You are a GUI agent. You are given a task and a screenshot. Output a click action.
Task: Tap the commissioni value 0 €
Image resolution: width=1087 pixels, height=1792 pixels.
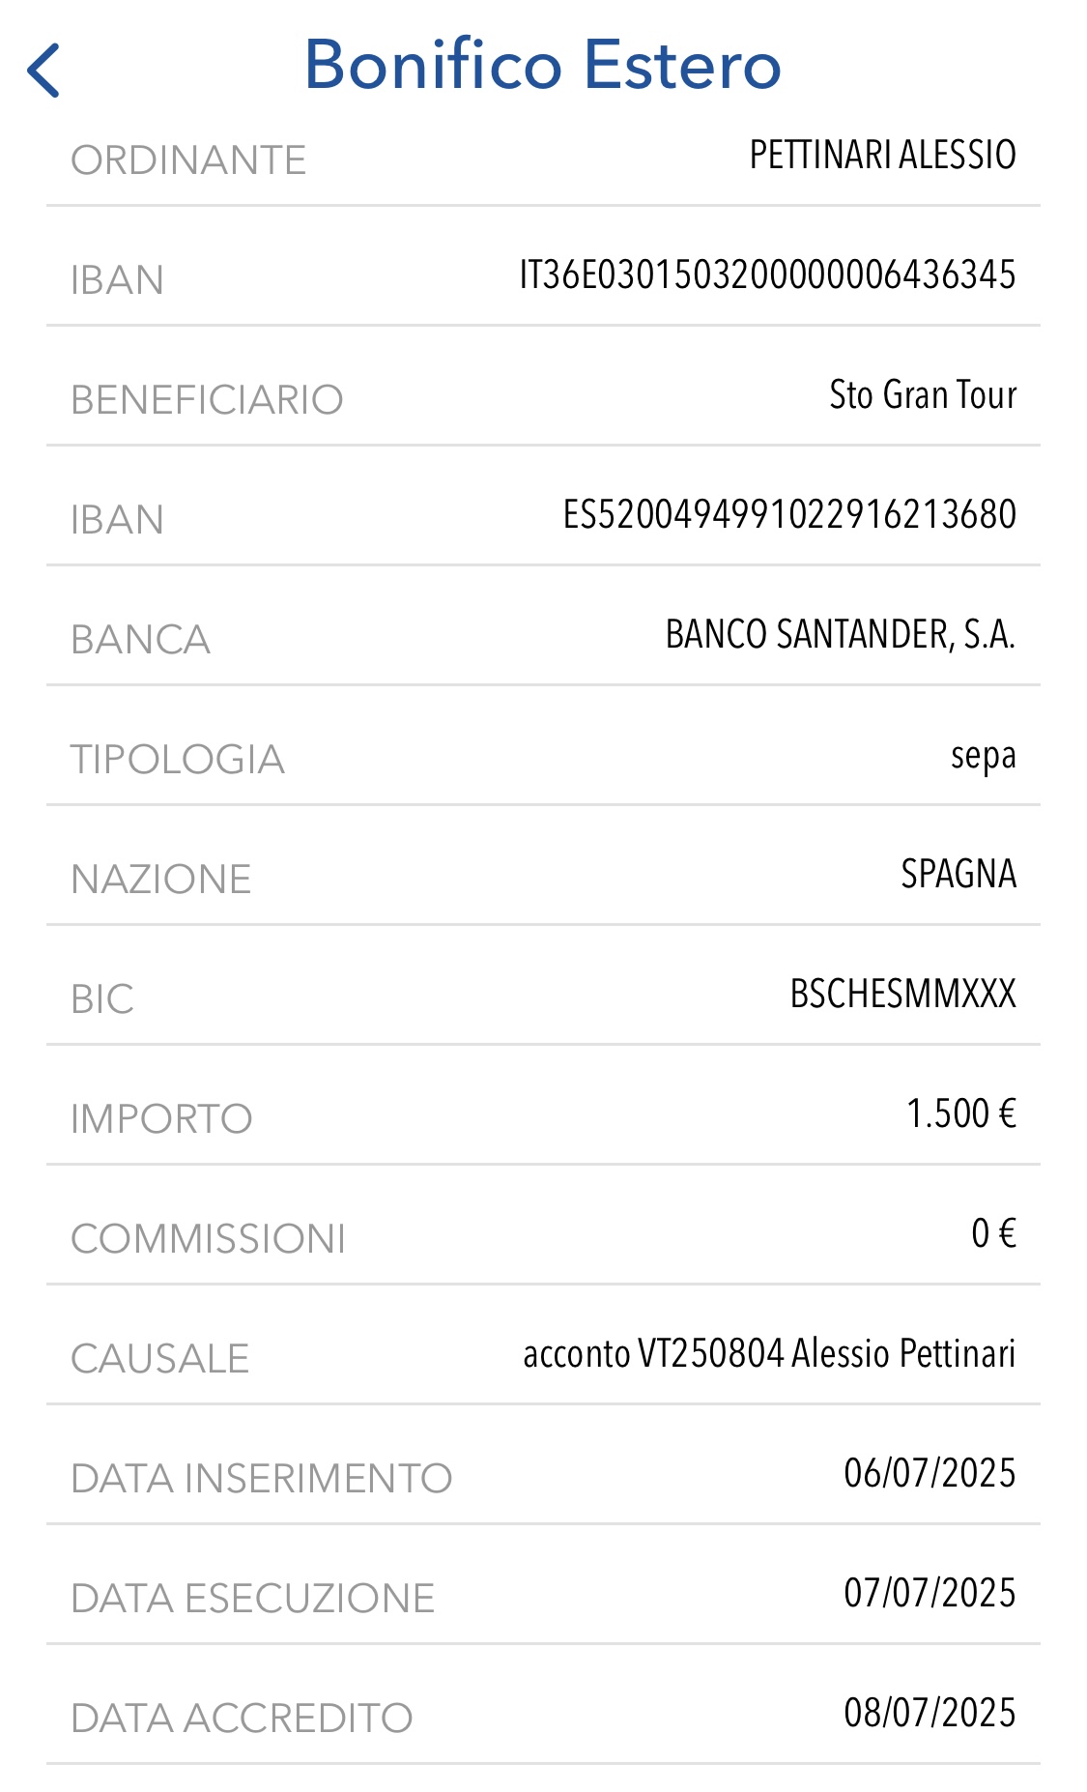point(994,1233)
